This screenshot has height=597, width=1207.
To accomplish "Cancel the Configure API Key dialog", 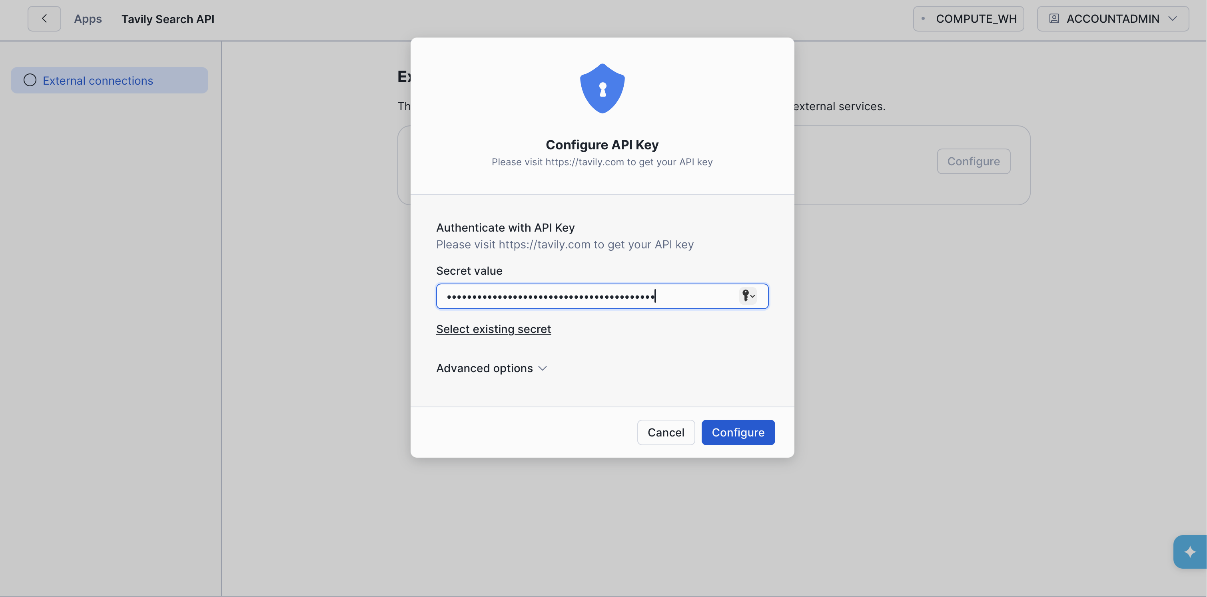I will (x=666, y=432).
